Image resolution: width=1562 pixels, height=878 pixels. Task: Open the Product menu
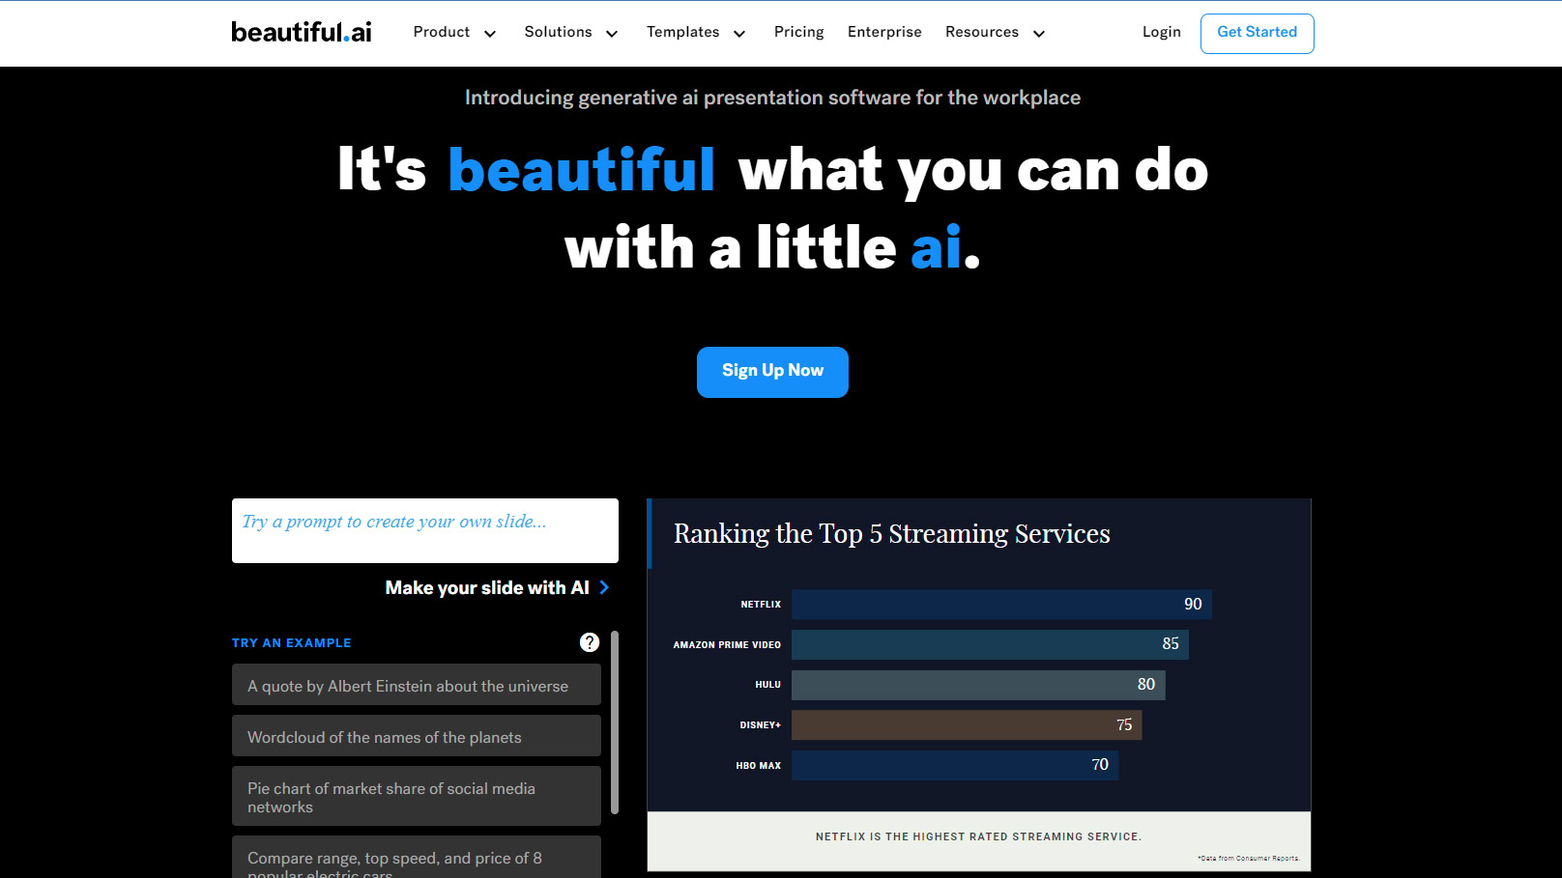click(442, 32)
